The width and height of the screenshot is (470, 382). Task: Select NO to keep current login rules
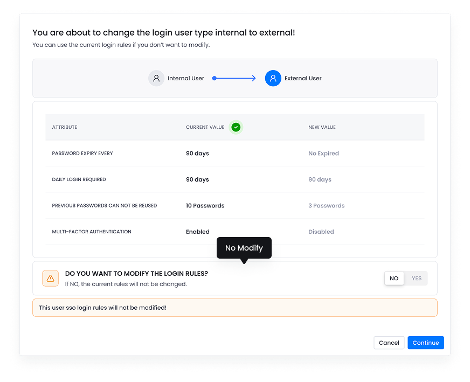coord(394,278)
